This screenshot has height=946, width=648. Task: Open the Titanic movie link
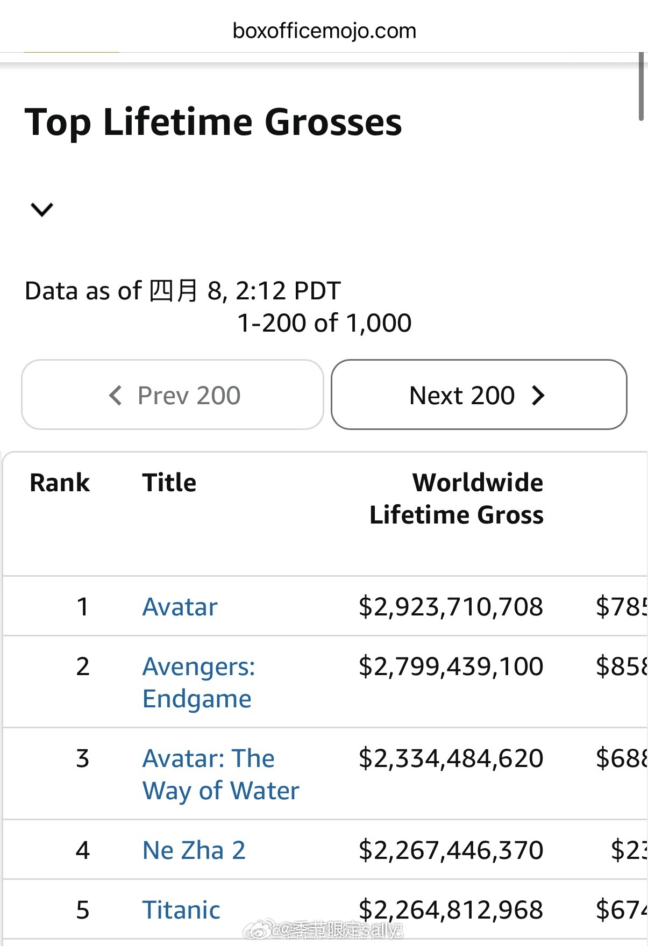tap(181, 910)
